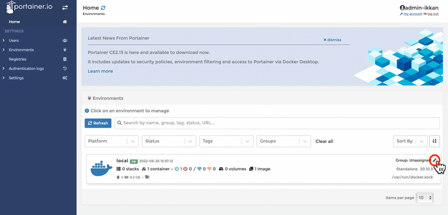Click the blue Refresh button
The width and height of the screenshot is (448, 215).
point(98,123)
